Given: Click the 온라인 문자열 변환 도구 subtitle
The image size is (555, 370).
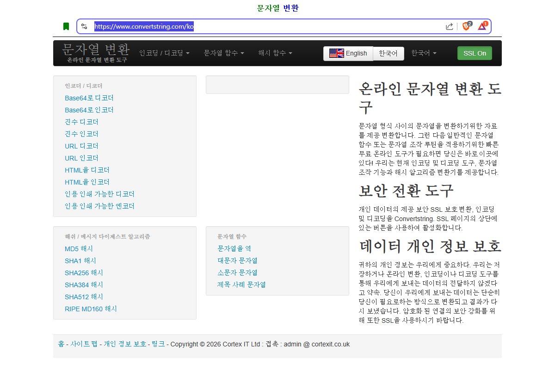Looking at the screenshot, I should point(97,60).
